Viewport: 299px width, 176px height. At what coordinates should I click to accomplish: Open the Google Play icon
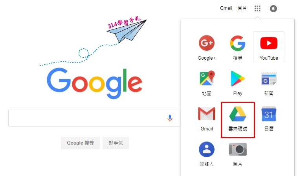pyautogui.click(x=238, y=78)
